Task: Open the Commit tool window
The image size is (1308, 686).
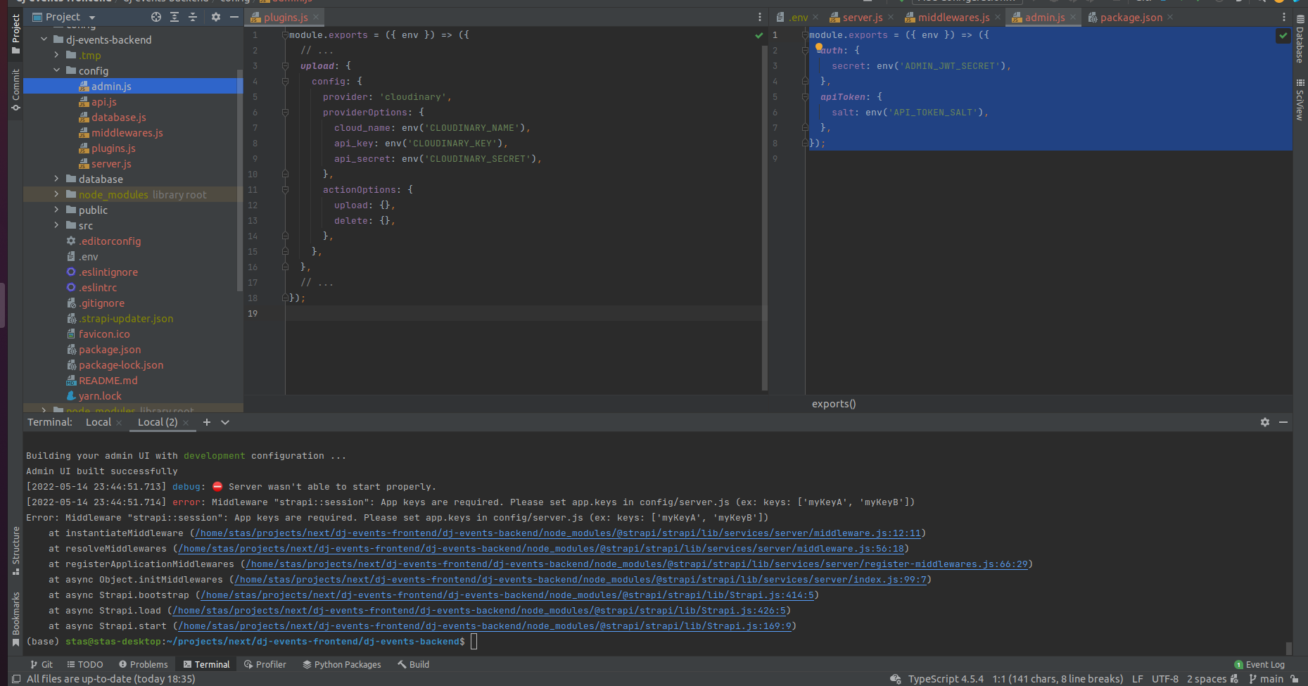Action: (x=15, y=89)
